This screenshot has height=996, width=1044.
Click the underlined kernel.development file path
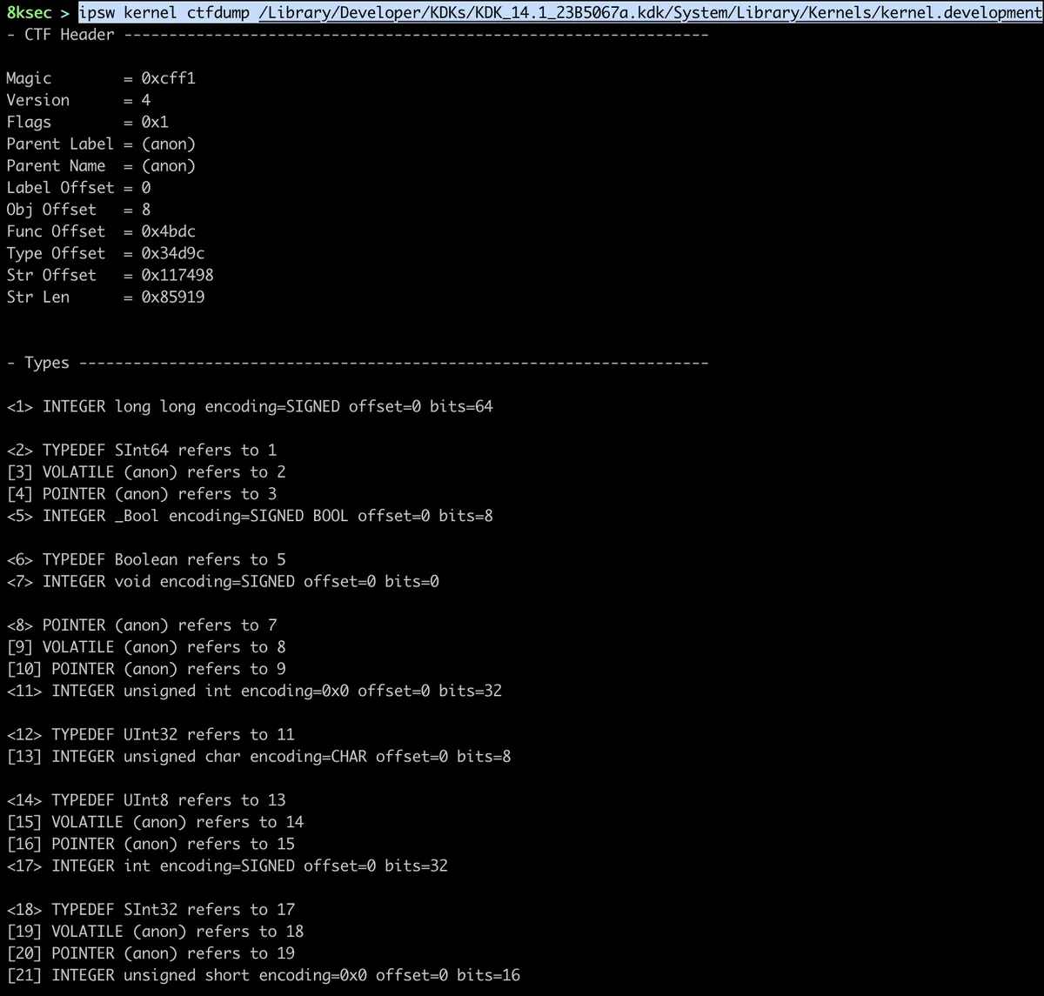click(x=651, y=12)
